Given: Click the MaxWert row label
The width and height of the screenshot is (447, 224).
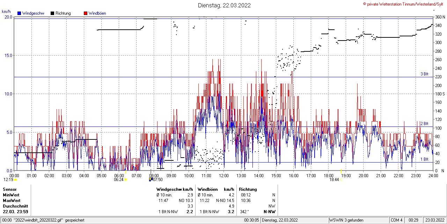Looking at the screenshot, I should [12, 201].
